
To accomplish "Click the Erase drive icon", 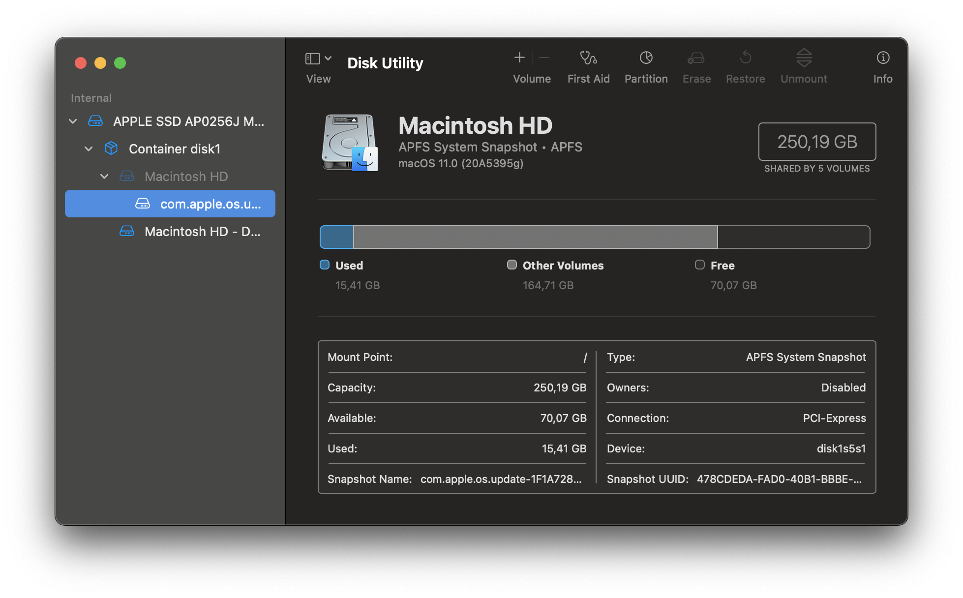I will coord(696,58).
